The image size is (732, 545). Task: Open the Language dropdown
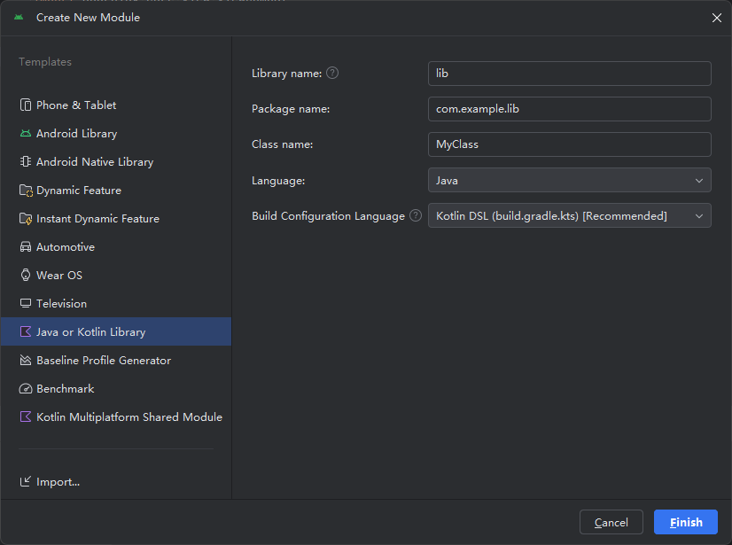point(569,180)
